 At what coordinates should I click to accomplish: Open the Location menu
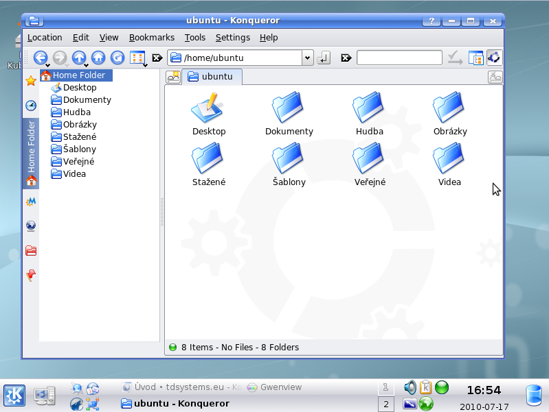pyautogui.click(x=45, y=38)
